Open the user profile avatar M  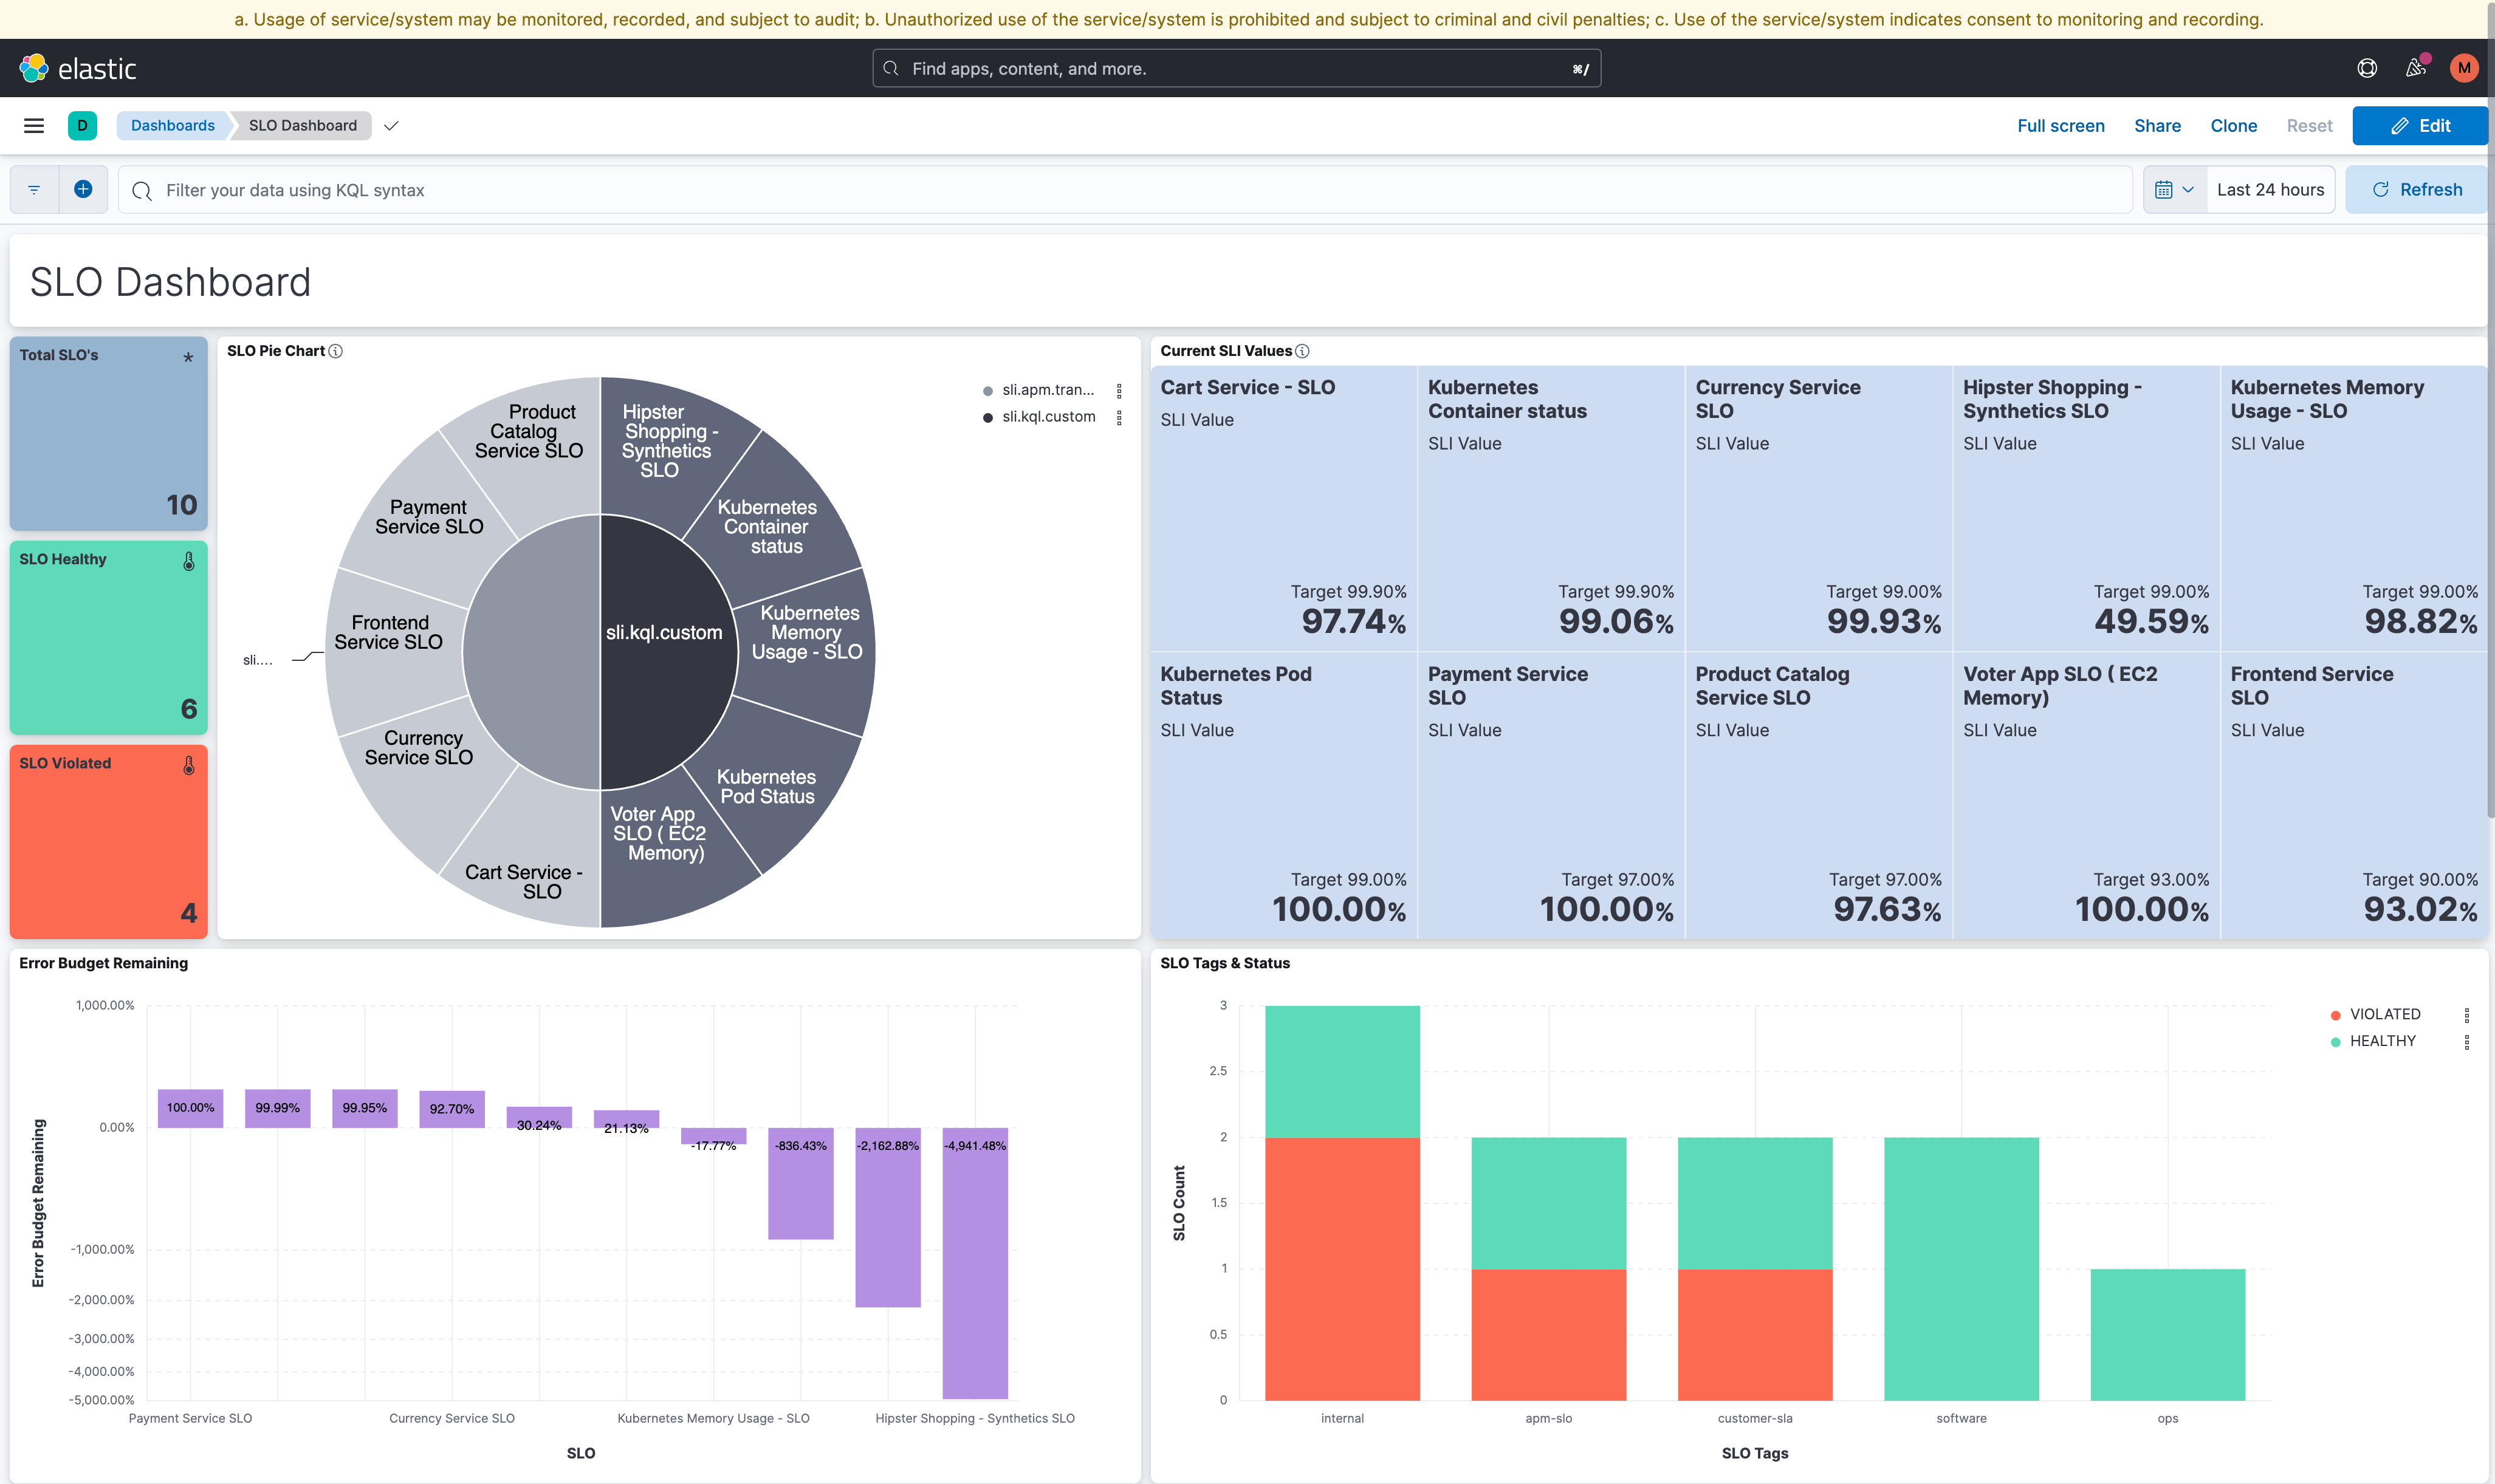(x=2464, y=68)
